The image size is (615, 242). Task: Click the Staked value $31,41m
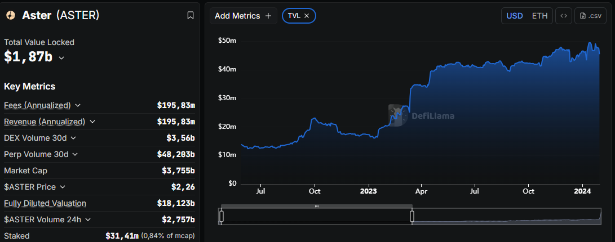pyautogui.click(x=122, y=236)
